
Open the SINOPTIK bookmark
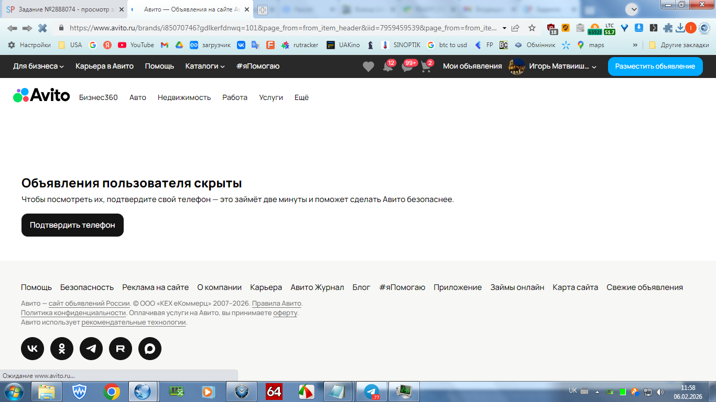(402, 45)
